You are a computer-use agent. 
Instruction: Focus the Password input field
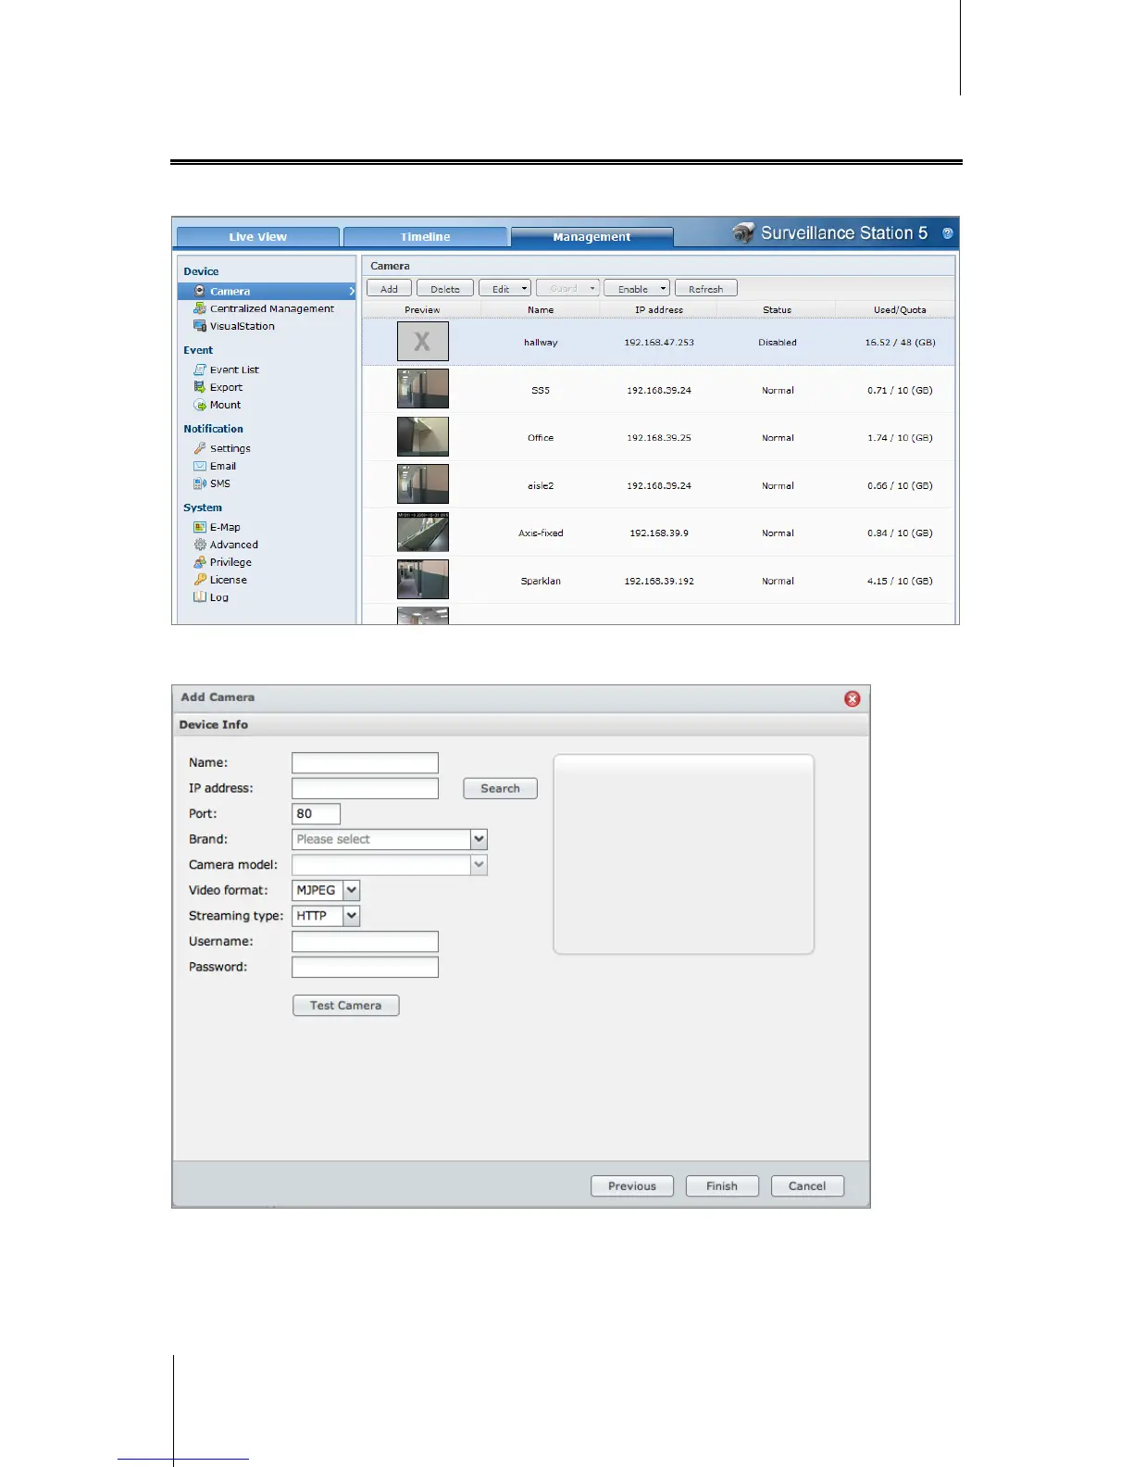[365, 967]
